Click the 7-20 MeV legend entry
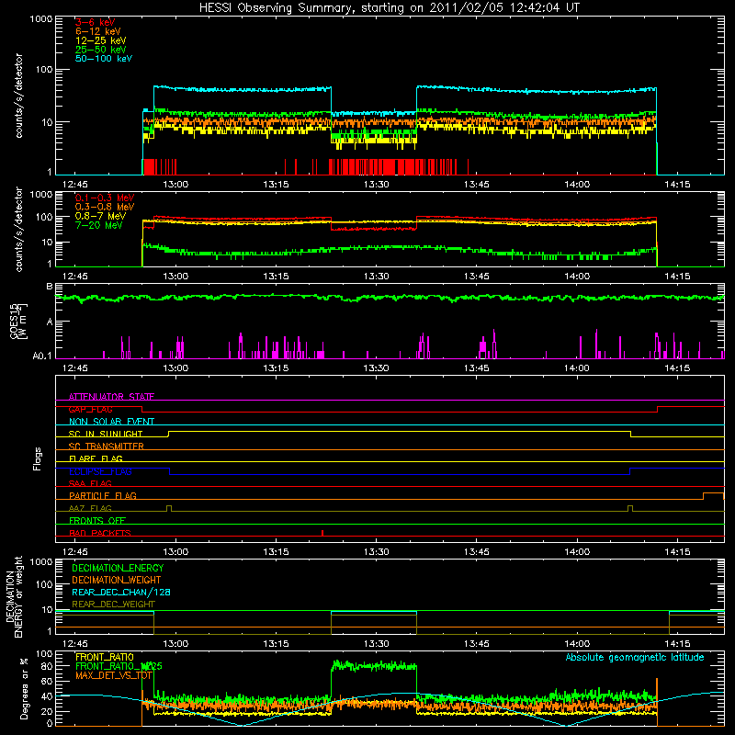The width and height of the screenshot is (735, 735). click(x=99, y=225)
